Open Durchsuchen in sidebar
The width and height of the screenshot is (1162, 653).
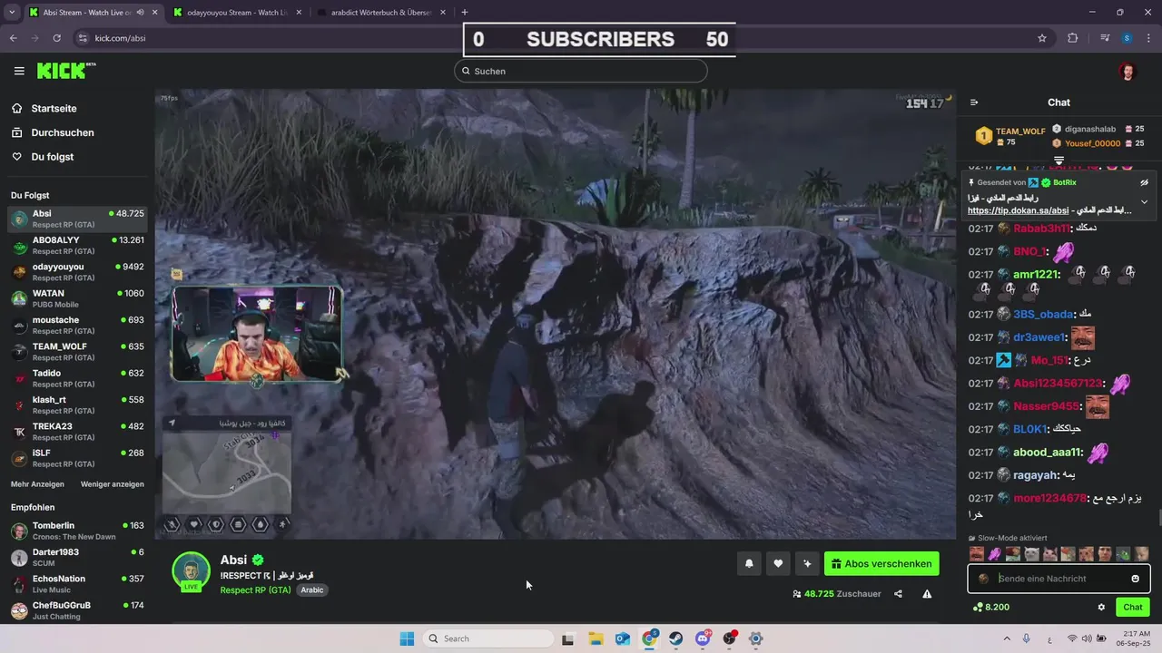[x=63, y=132]
